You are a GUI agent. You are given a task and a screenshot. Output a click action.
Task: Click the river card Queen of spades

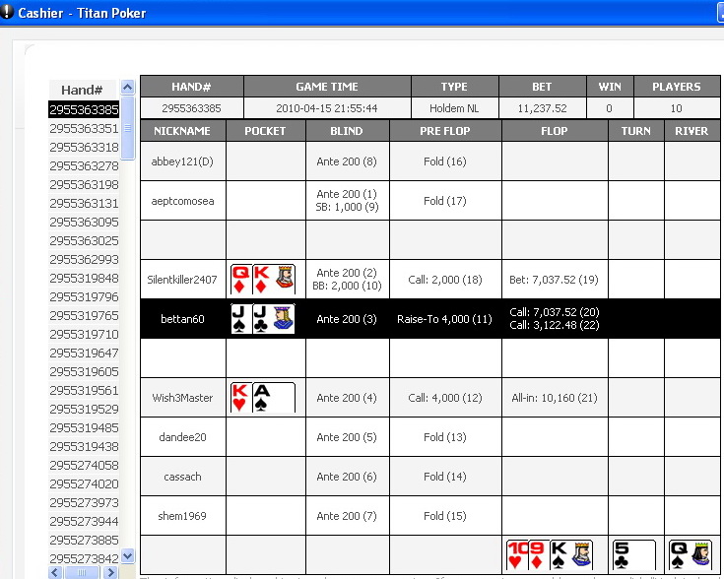coord(691,554)
